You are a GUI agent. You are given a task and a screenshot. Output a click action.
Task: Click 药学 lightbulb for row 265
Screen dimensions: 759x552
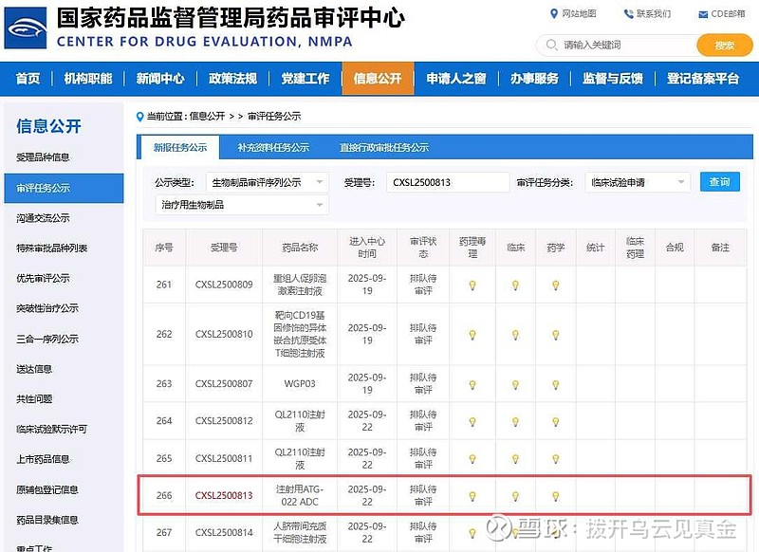[x=556, y=458]
